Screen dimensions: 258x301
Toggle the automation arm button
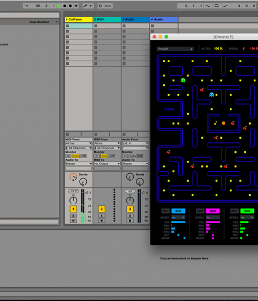(85, 6)
